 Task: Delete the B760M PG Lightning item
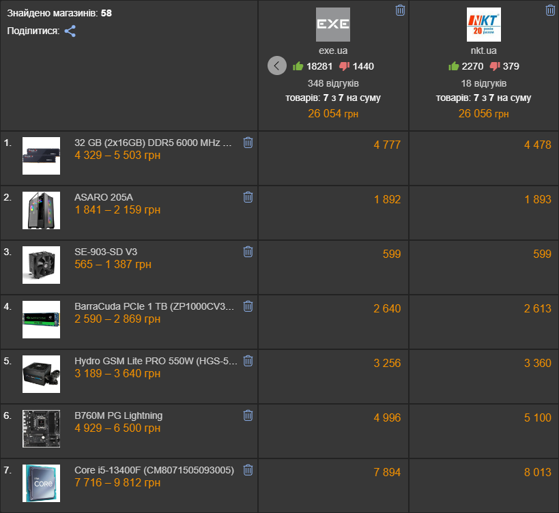coord(248,415)
